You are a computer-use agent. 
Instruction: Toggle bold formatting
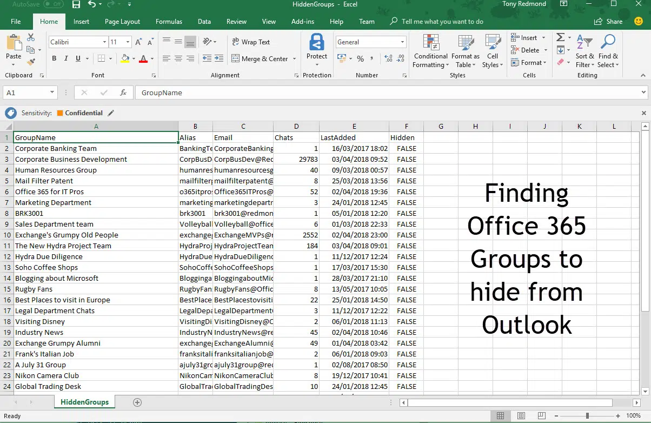(x=54, y=58)
